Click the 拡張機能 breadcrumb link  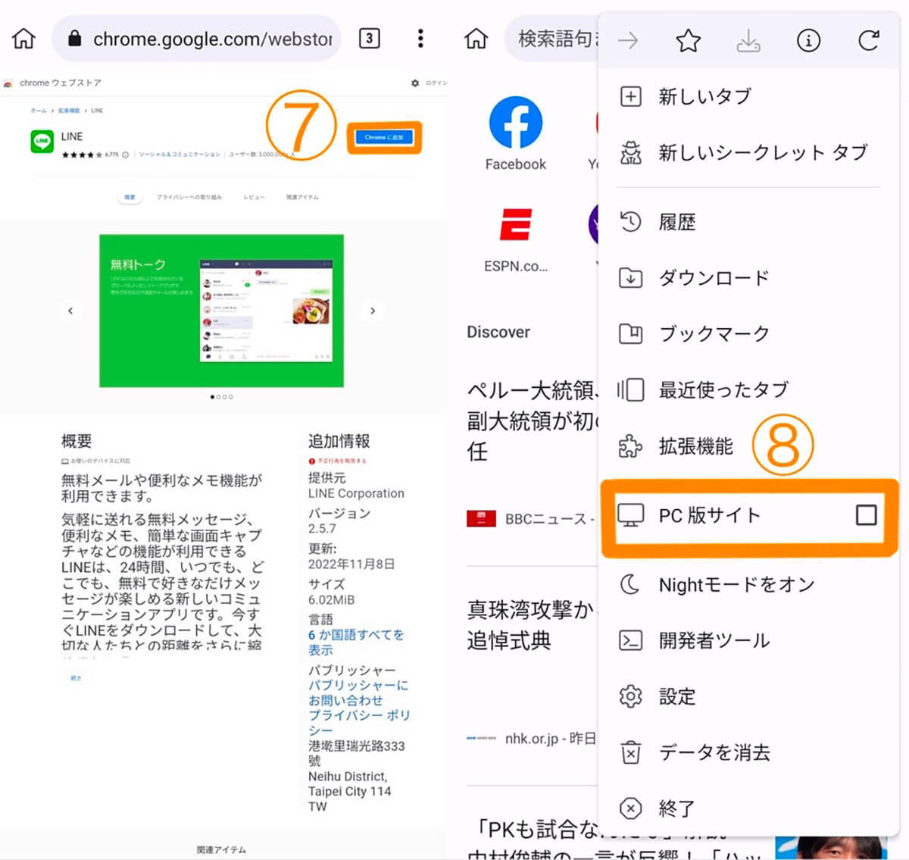[69, 111]
